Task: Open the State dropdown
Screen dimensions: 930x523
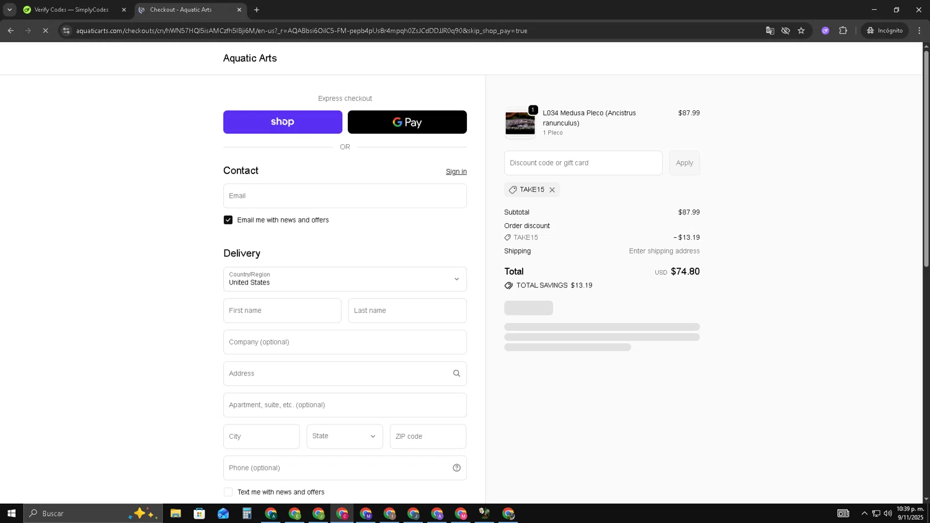Action: coord(345,436)
